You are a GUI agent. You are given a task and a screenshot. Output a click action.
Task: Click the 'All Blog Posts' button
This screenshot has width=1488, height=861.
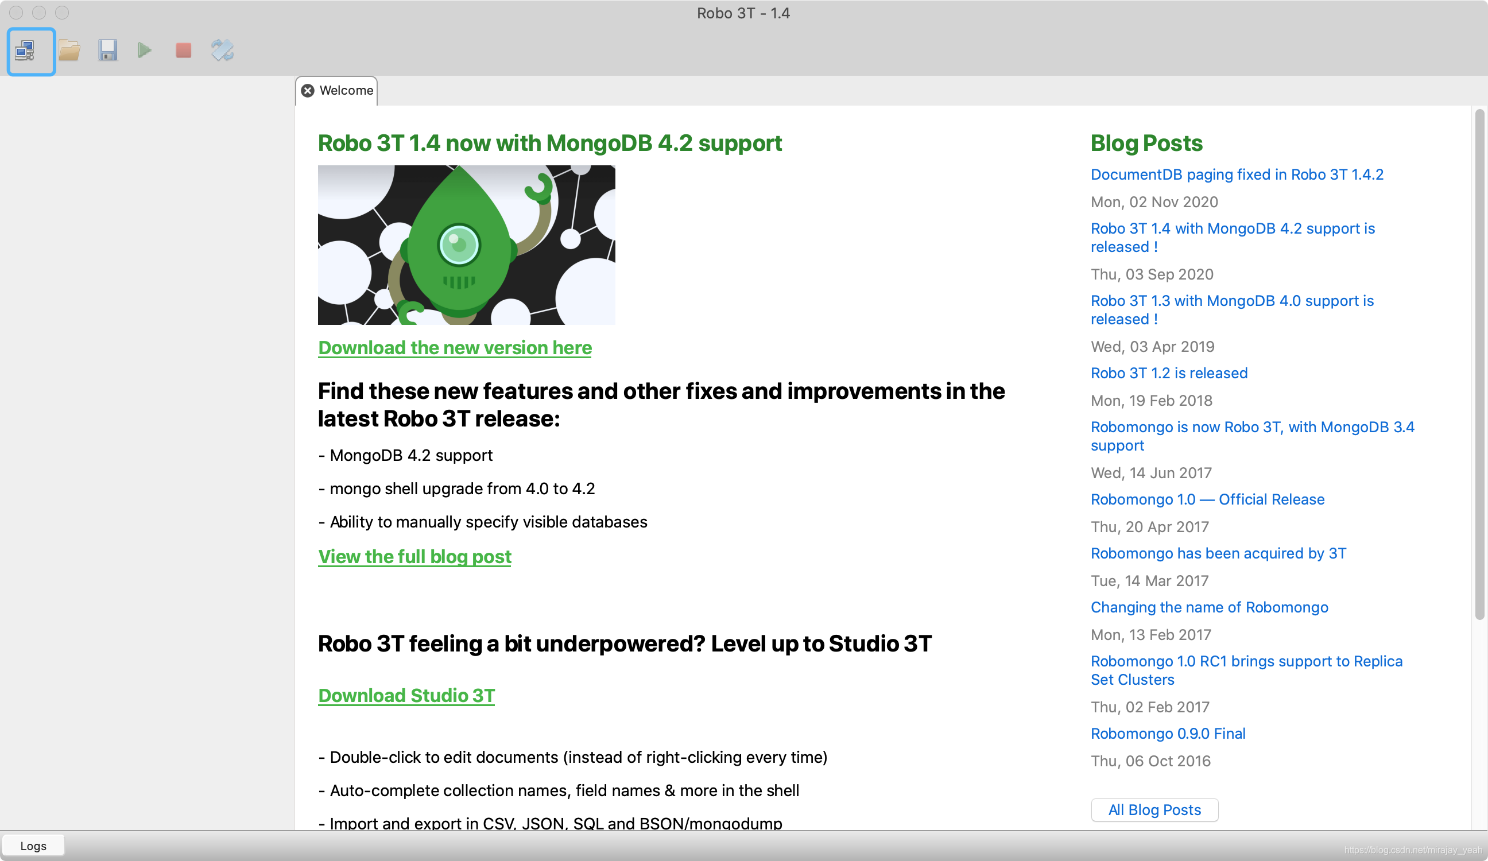click(1154, 809)
